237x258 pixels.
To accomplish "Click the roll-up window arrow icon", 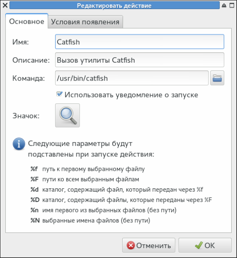I will [x=224, y=5].
